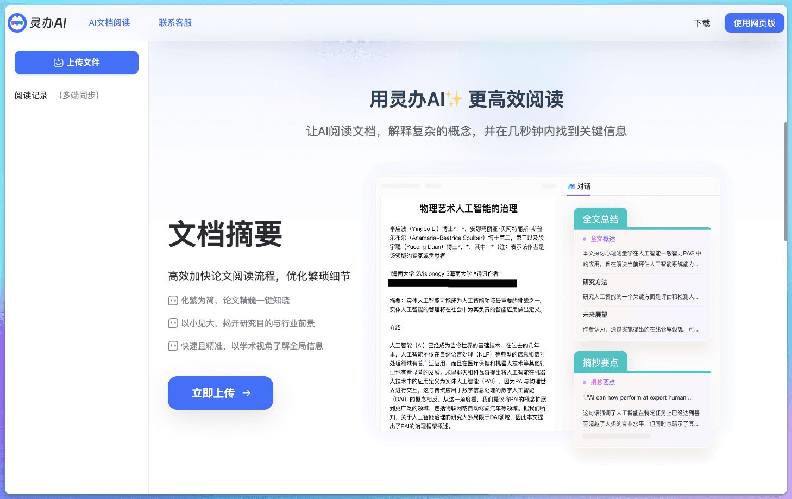Click the quote "AI can now perform at expert human

[637, 397]
